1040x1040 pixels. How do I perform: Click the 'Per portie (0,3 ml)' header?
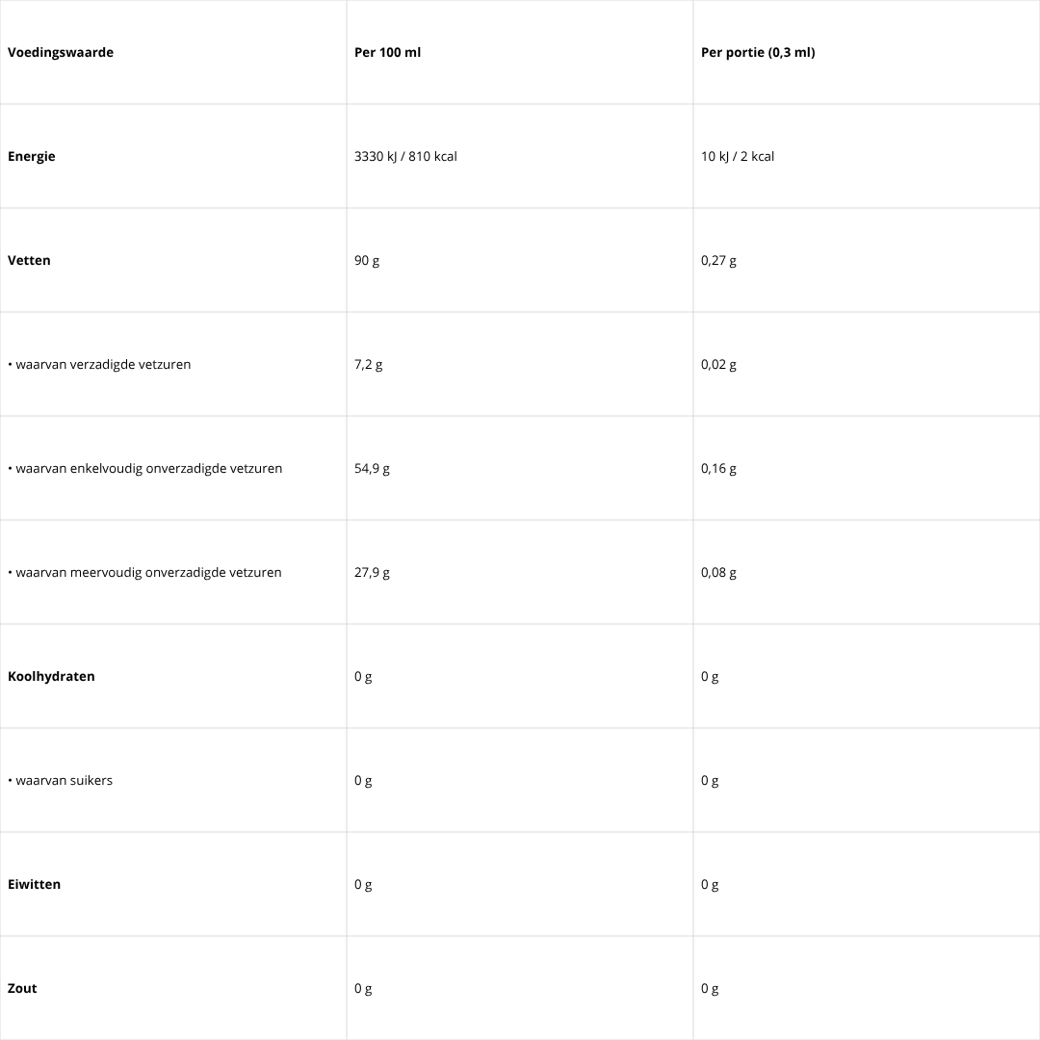pyautogui.click(x=758, y=52)
